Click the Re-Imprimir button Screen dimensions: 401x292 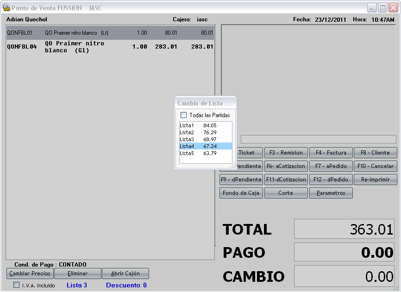376,180
